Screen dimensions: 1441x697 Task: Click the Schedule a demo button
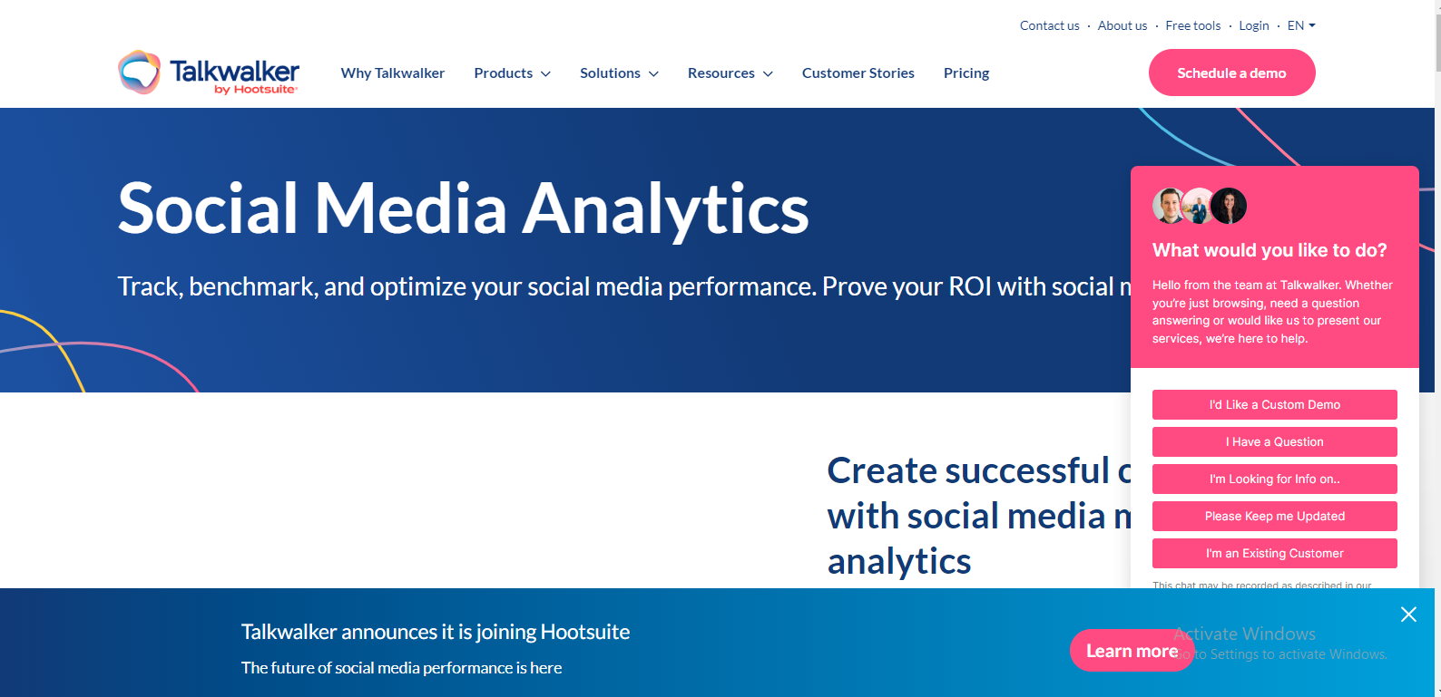(1231, 73)
